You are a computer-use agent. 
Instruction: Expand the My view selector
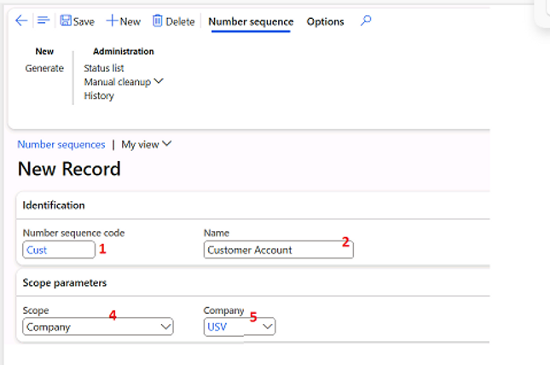pyautogui.click(x=147, y=144)
